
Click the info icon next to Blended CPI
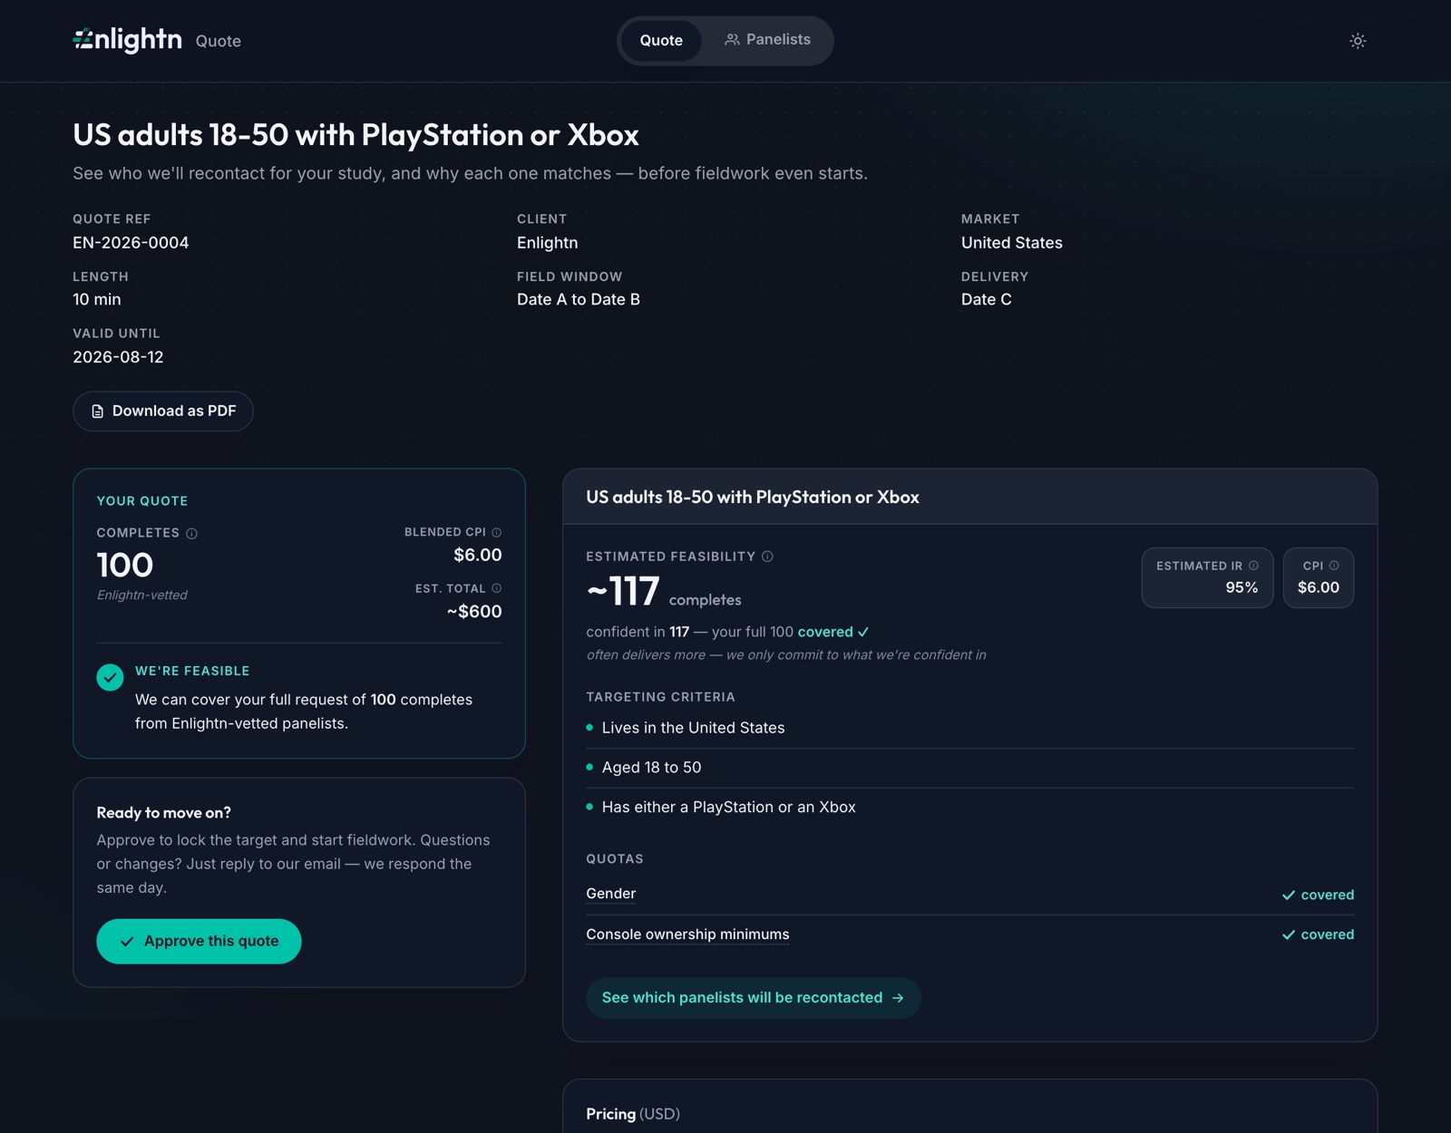point(496,532)
